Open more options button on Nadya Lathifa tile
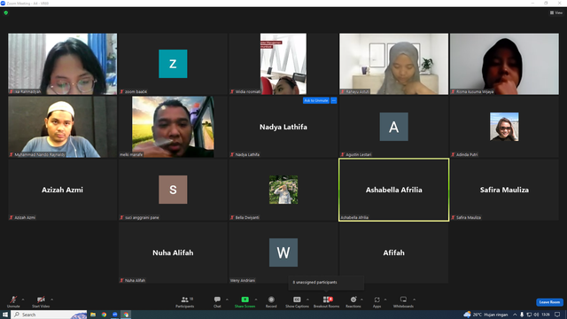This screenshot has width=567, height=319. [x=334, y=100]
